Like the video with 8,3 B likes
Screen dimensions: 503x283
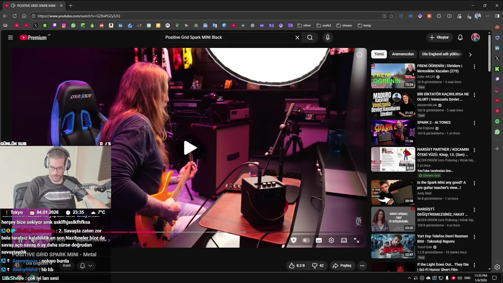point(297,266)
